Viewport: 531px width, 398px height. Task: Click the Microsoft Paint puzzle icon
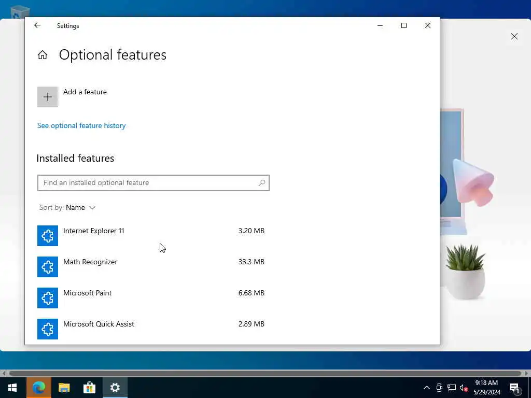pyautogui.click(x=48, y=298)
